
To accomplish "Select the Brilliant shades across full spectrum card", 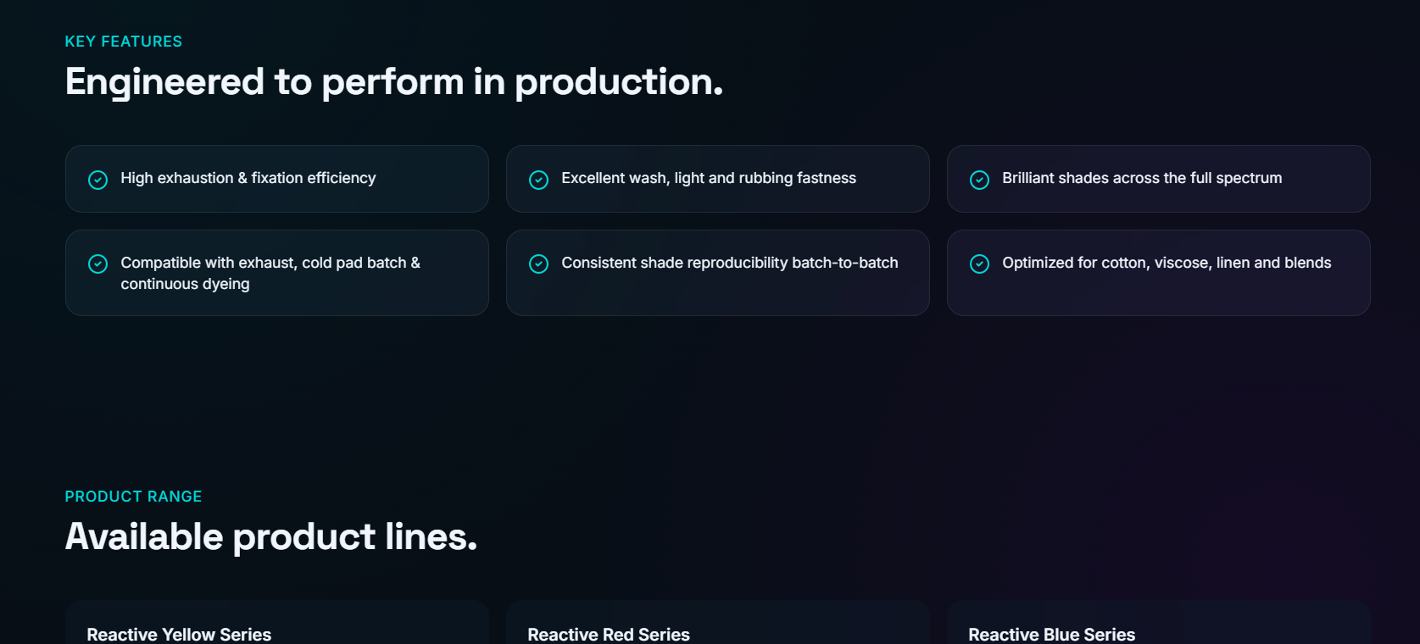I will tap(1159, 179).
